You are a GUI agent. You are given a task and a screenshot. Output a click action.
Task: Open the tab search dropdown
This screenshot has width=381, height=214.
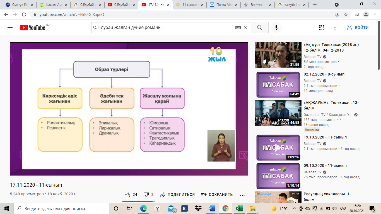337,5
